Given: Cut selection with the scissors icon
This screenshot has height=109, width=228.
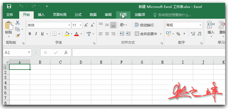Looking at the screenshot, I should click(x=18, y=23).
